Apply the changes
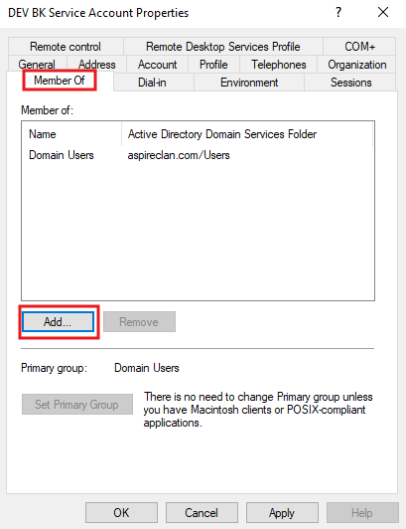Viewport: 406px width, 529px height. [282, 513]
